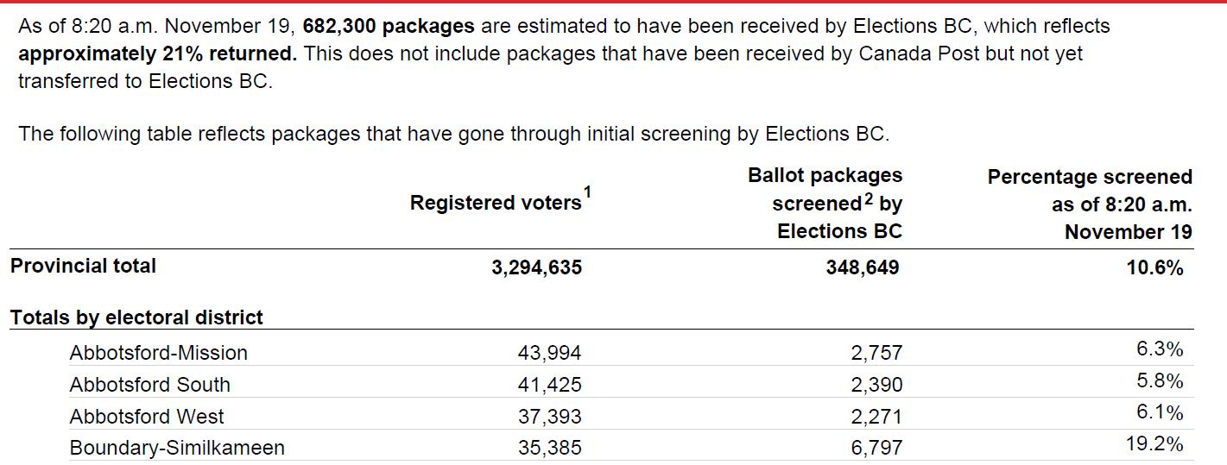Select the Provincial total row label

tap(84, 266)
